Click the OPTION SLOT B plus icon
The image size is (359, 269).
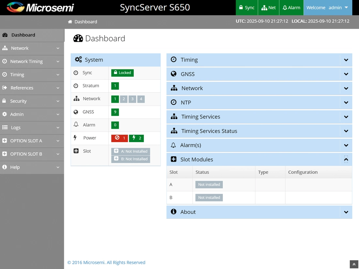point(5,154)
